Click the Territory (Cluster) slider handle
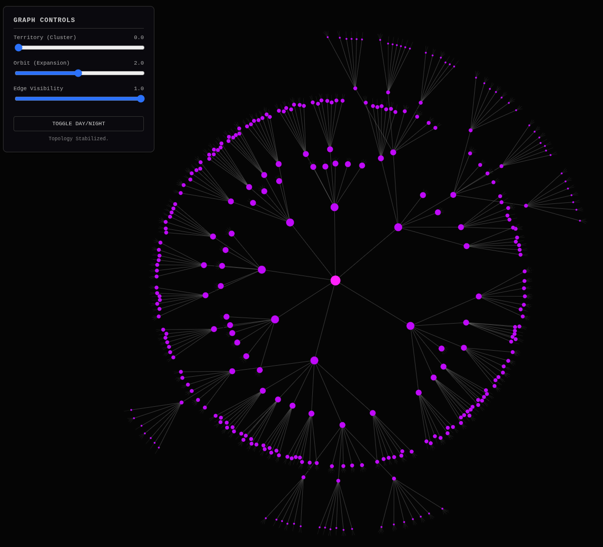Screen dimensions: 603x547 [19, 48]
